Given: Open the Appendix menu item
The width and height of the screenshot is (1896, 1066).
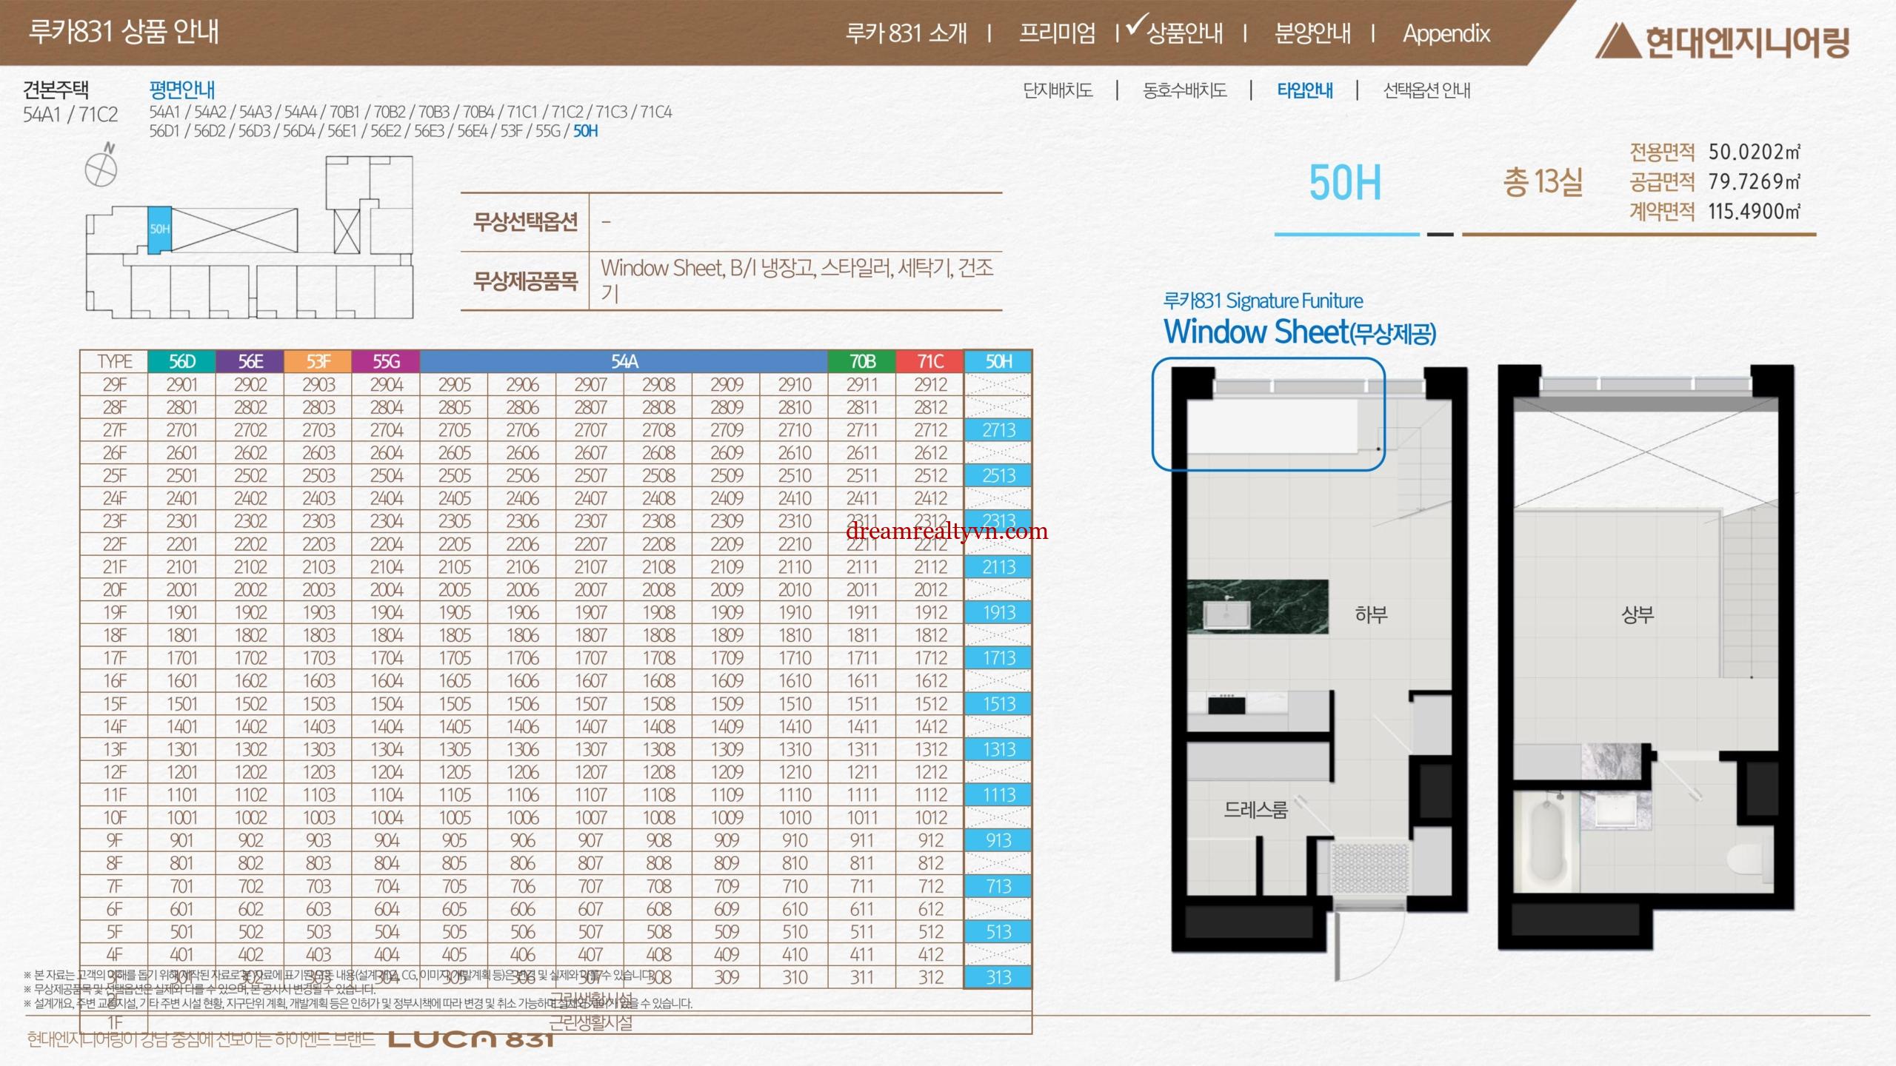Looking at the screenshot, I should coord(1446,33).
